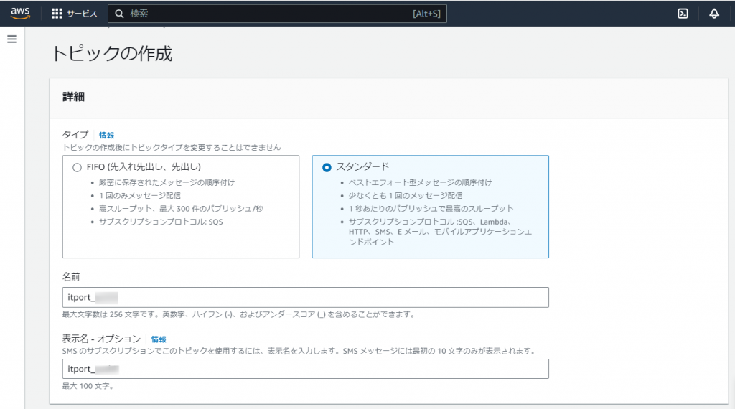Select the FIFO topic type radio button
This screenshot has height=409, width=735.
pyautogui.click(x=77, y=167)
